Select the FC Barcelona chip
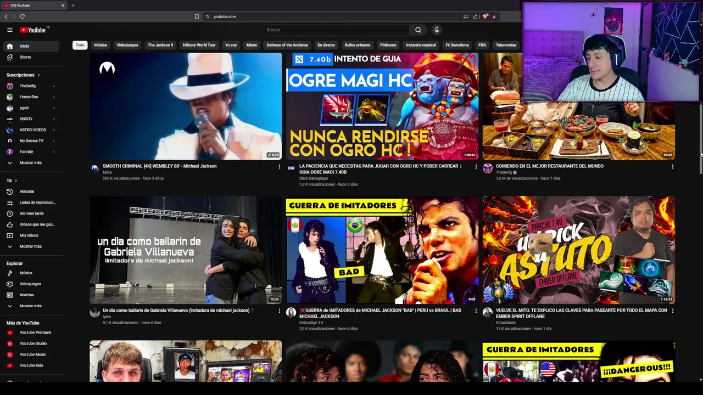 457,45
